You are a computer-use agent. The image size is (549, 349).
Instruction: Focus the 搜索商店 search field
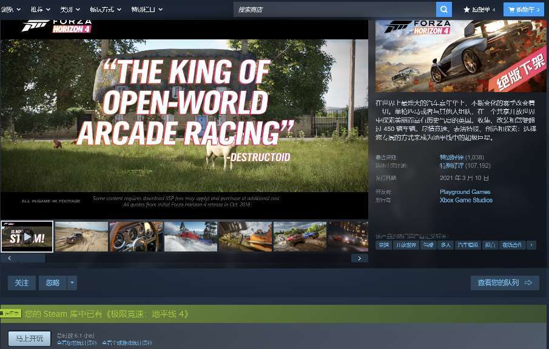tap(334, 10)
